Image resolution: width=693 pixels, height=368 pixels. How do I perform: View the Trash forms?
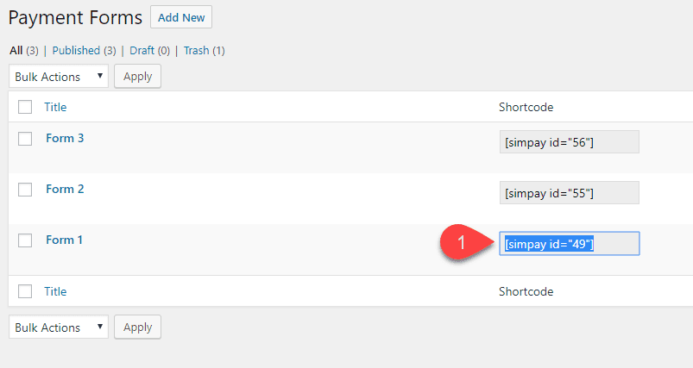[196, 51]
